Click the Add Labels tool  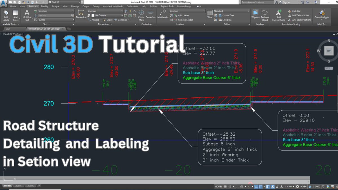tap(6, 15)
